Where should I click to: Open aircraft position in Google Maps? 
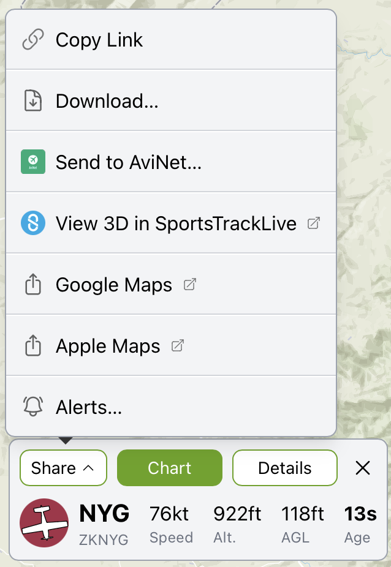click(x=114, y=285)
